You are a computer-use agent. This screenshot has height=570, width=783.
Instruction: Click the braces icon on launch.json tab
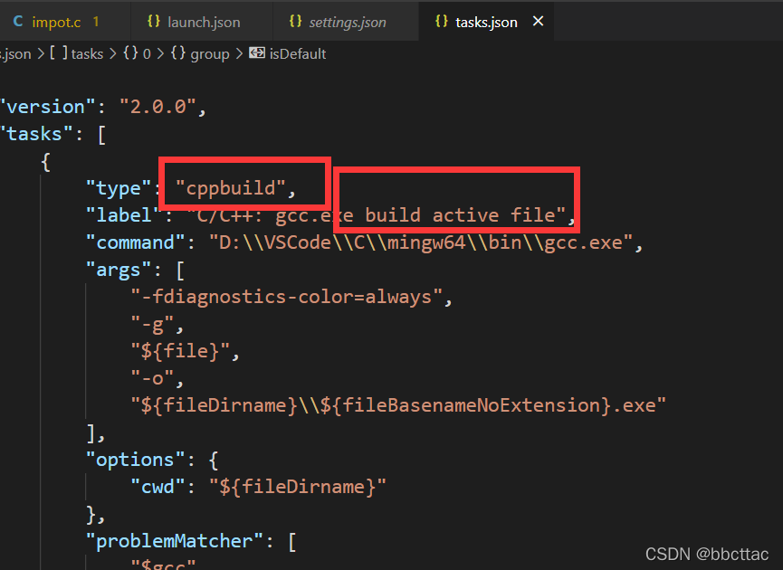154,22
